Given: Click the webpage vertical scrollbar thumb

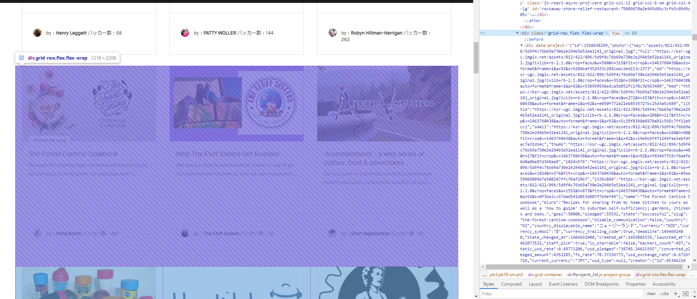Looking at the screenshot, I should tap(476, 57).
